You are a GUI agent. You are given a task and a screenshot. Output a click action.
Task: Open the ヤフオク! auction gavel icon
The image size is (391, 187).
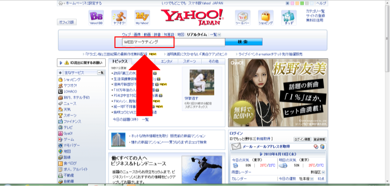coord(119,18)
